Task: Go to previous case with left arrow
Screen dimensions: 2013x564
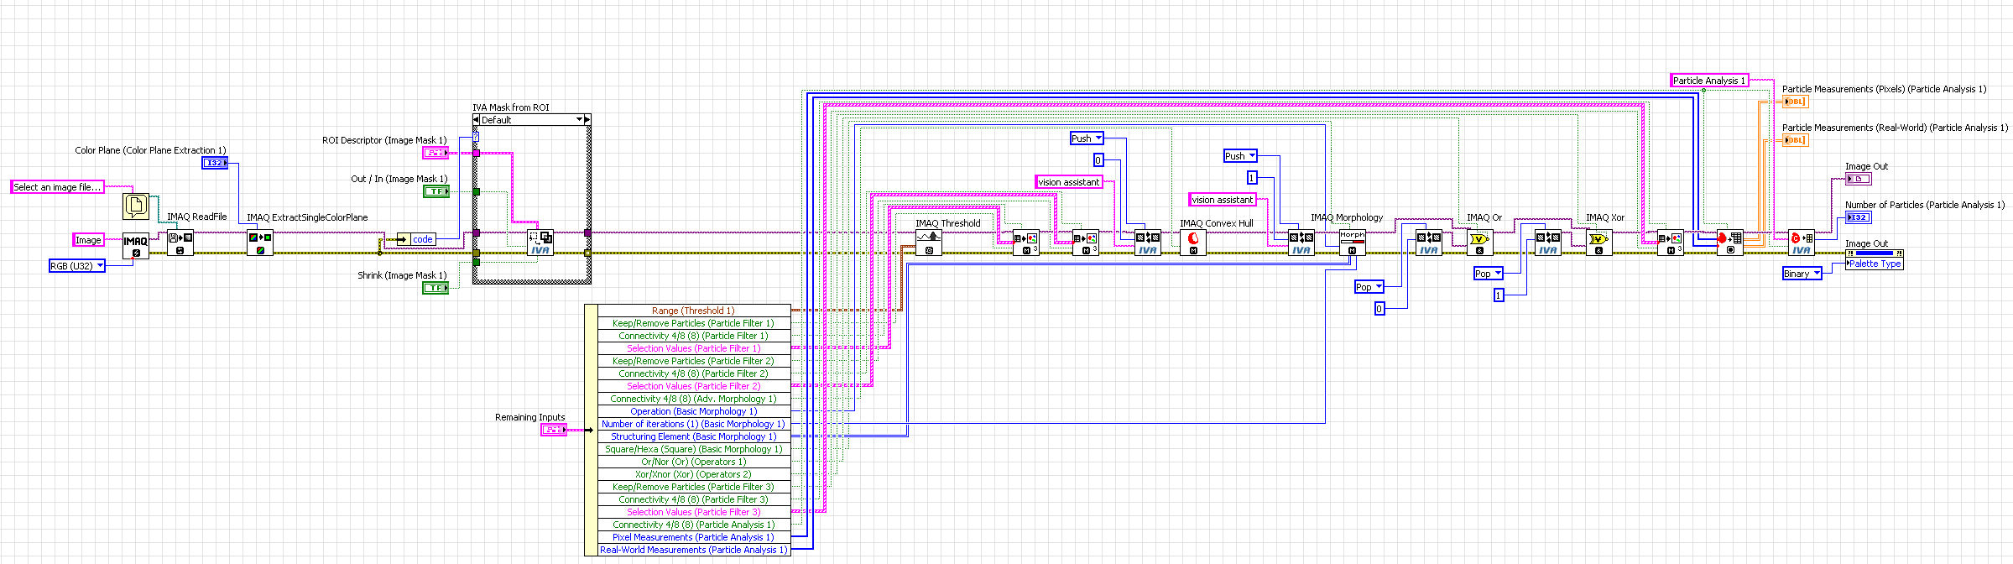Action: [477, 120]
